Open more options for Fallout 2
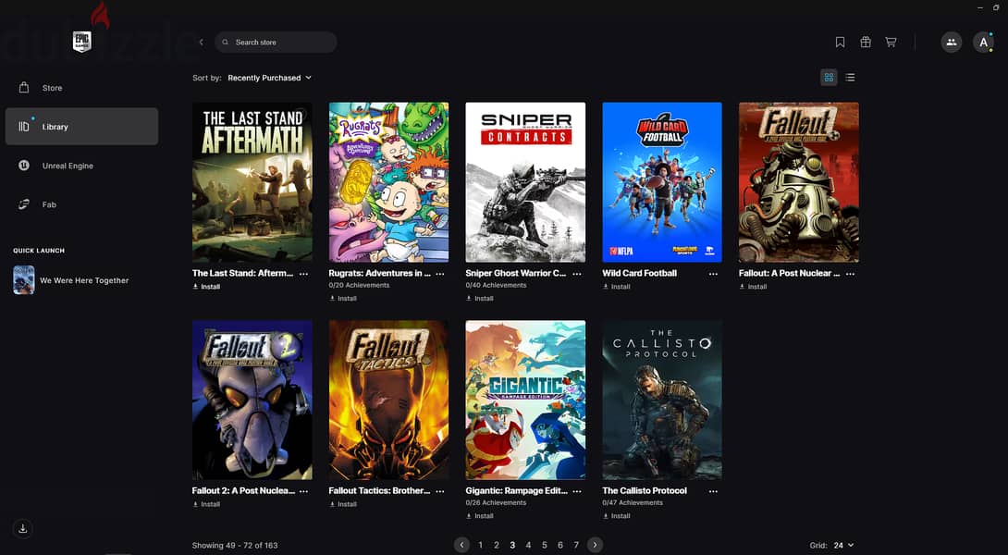This screenshot has height=555, width=1008. point(303,490)
